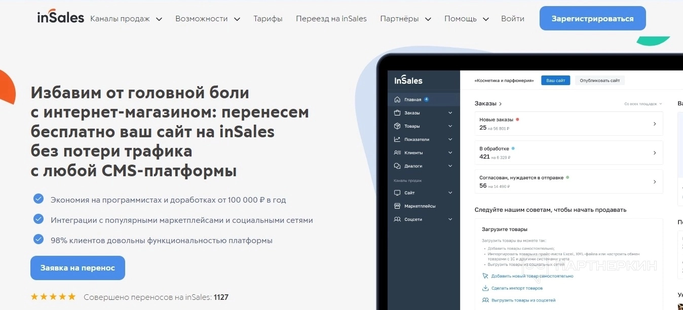Open the Со всех площадок filter dropdown

pos(643,104)
